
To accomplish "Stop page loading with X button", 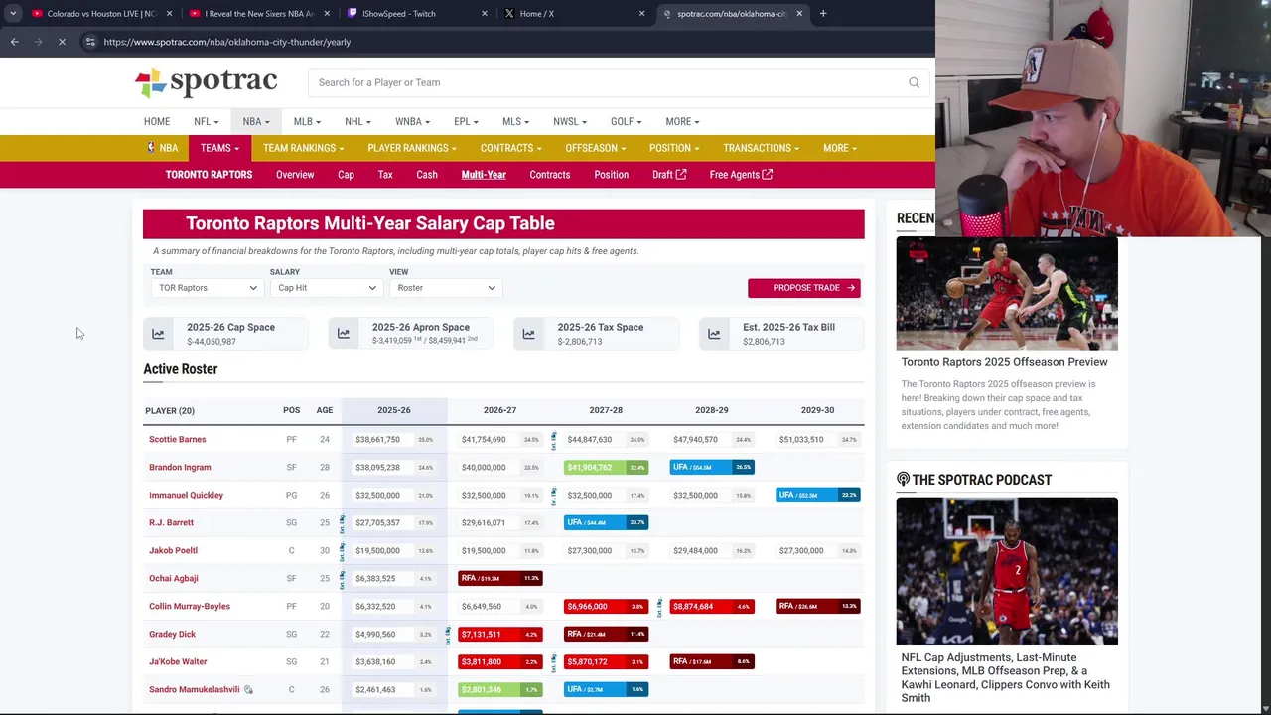I will point(62,42).
